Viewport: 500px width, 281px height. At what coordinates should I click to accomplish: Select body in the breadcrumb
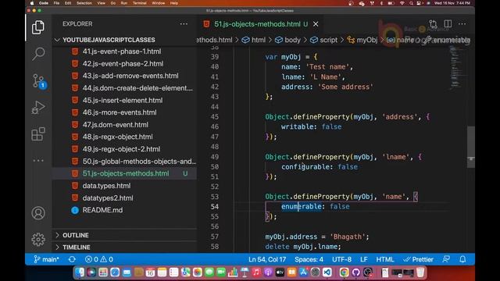click(288, 40)
